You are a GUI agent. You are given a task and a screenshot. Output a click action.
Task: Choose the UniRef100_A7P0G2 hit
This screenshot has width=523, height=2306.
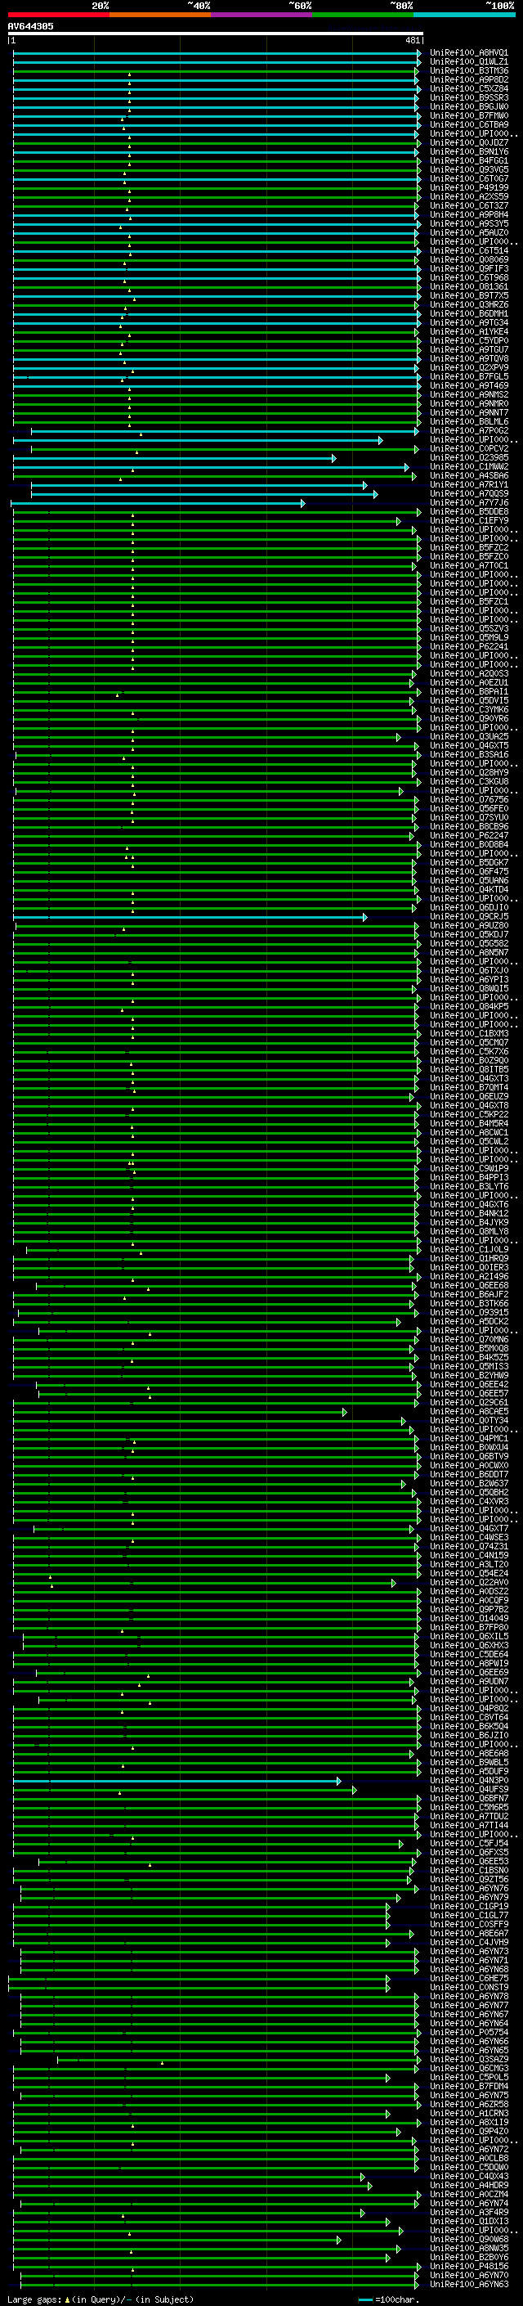click(469, 430)
